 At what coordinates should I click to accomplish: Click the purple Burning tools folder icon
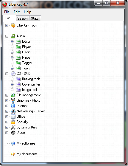pyautogui.click(x=18, y=79)
